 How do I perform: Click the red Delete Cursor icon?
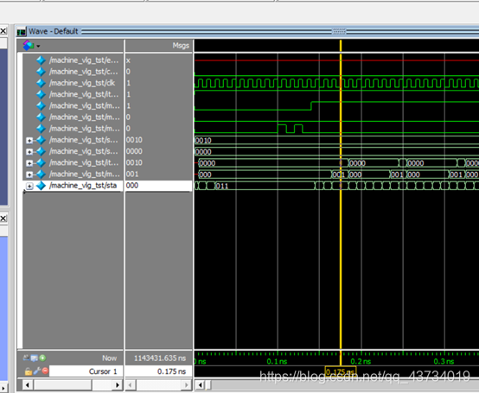[x=45, y=371]
